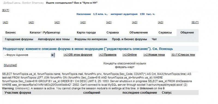Screen dimensions: 218x104
Task: Click the SELECT forumTopics.us_id SQL error text
Action: [97, 78]
